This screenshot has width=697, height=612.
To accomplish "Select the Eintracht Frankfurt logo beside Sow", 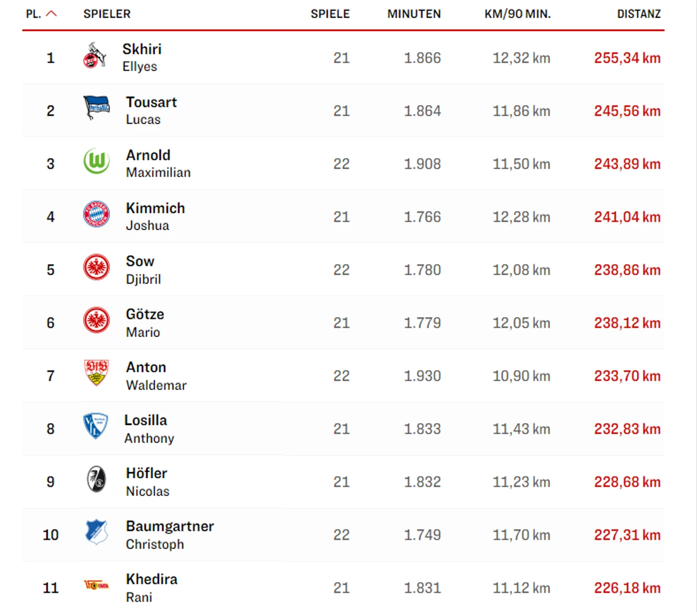I will [x=96, y=267].
